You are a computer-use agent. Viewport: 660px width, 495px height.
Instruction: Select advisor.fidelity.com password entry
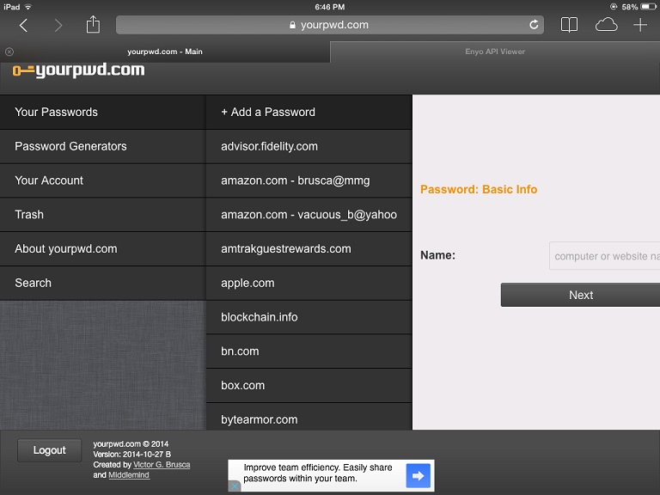309,146
